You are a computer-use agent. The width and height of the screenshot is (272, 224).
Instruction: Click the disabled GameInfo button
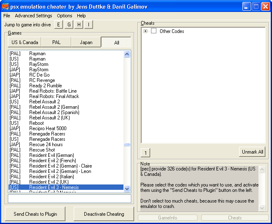pyautogui.click(x=167, y=217)
